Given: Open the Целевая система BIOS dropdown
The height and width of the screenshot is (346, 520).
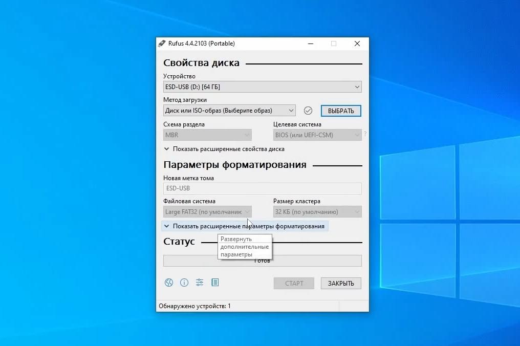Looking at the screenshot, I should tap(317, 135).
